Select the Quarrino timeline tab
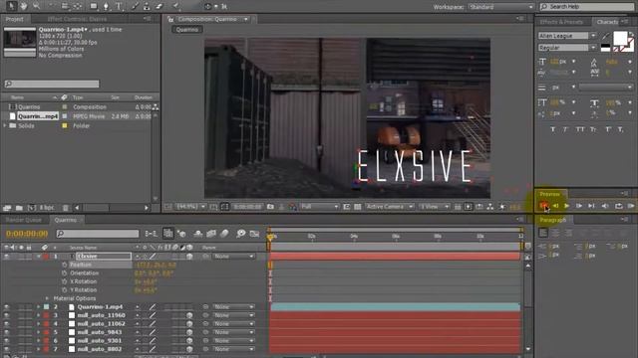 (x=66, y=220)
